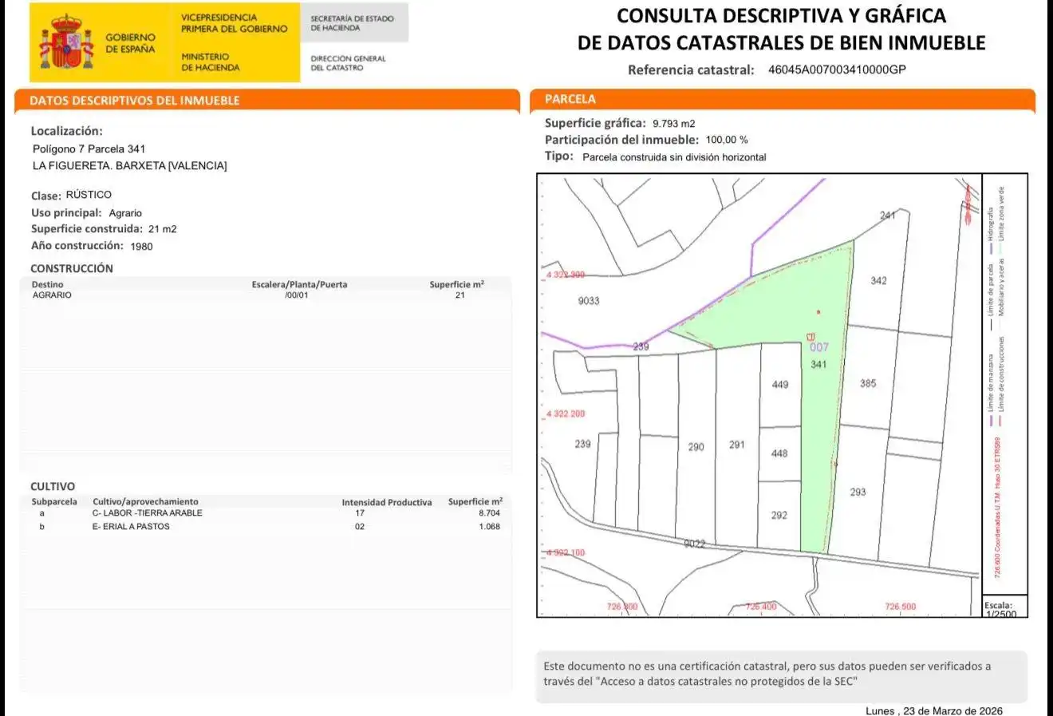This screenshot has width=1053, height=716.
Task: Select the cadastral reference 46045A007003410000GP
Action: (837, 69)
